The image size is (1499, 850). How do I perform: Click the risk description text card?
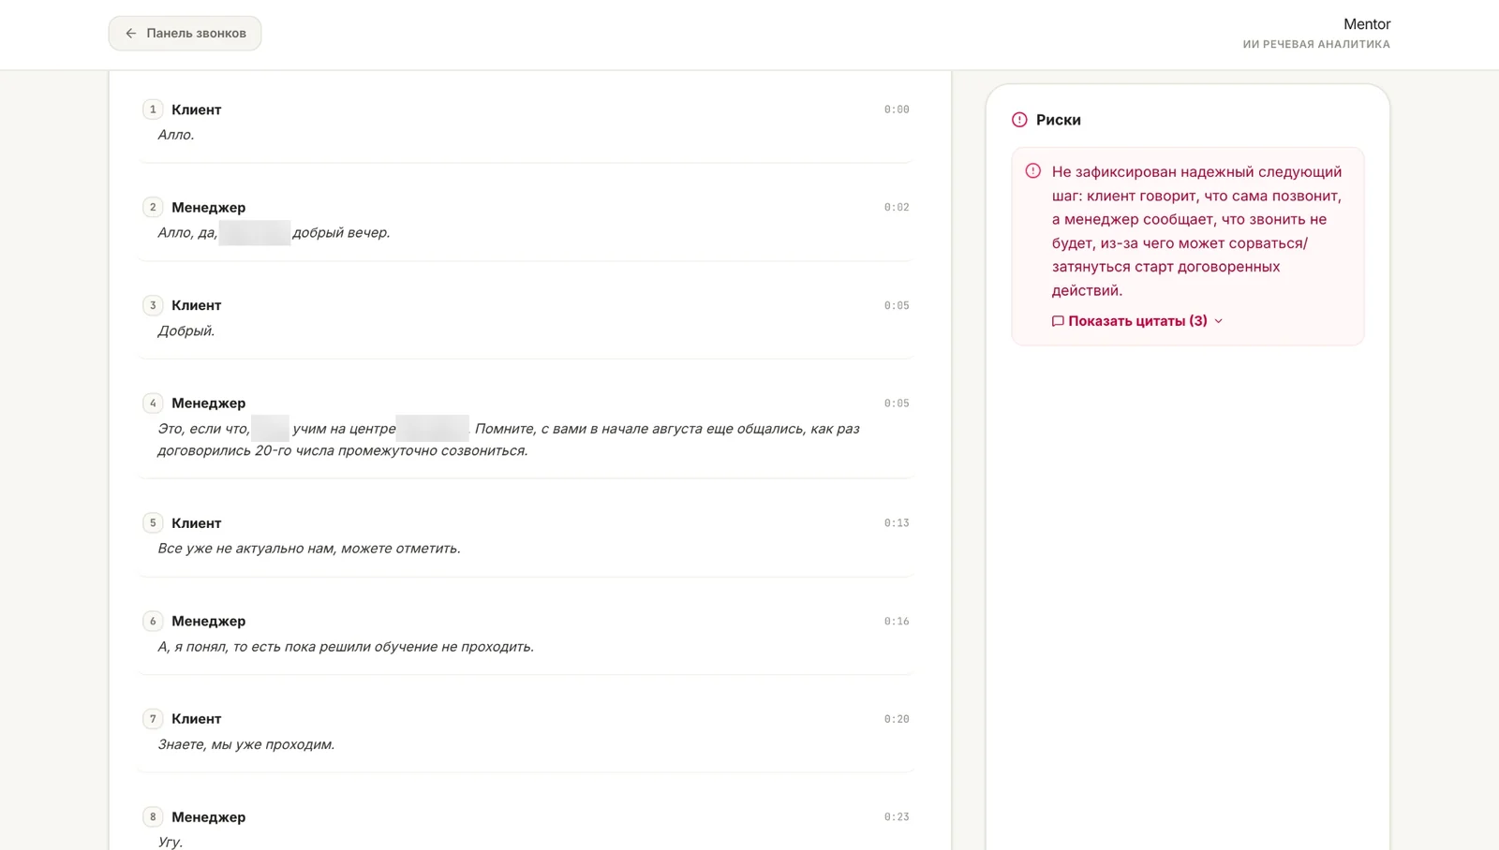point(1188,246)
